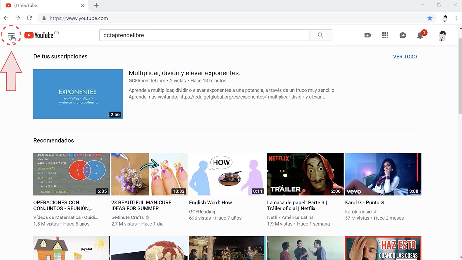This screenshot has height=260, width=462.
Task: Open the HAZ ESTO thumbnail
Action: click(383, 248)
